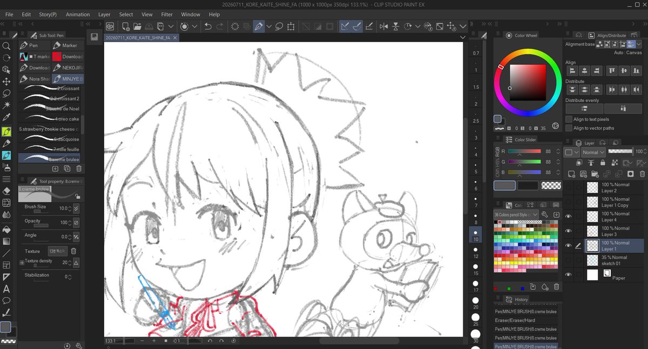648x349 pixels.
Task: Choose 6.dacquoise brush
Action: pyautogui.click(x=49, y=139)
